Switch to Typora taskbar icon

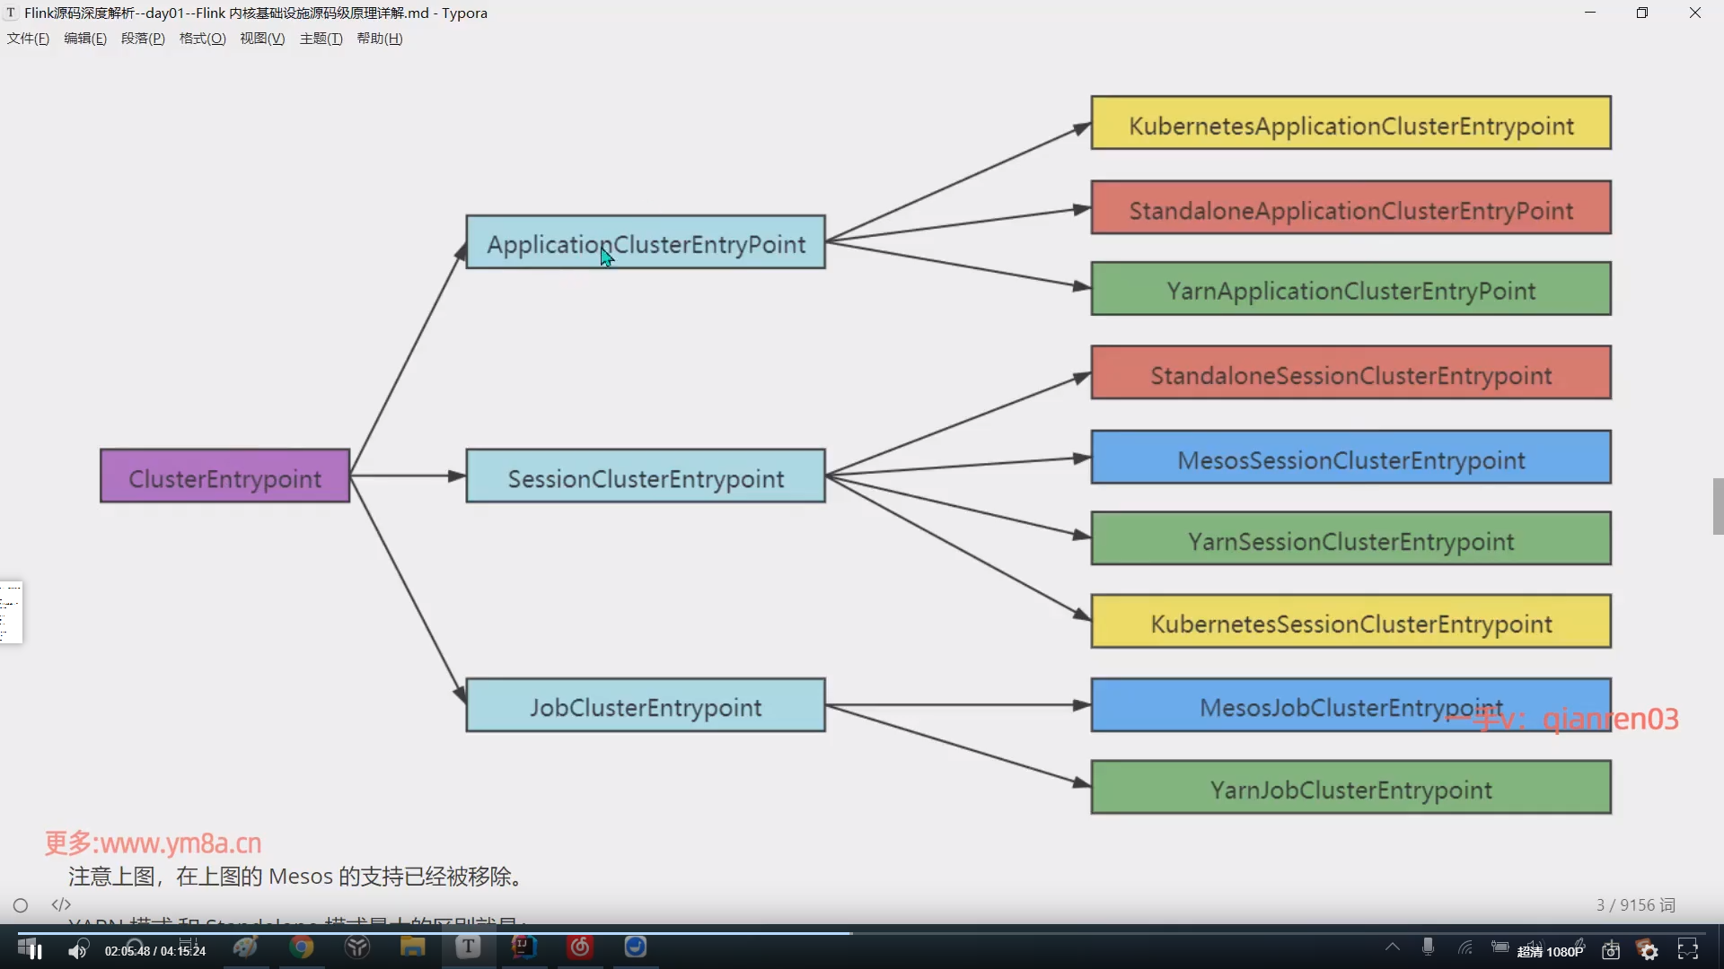(468, 947)
